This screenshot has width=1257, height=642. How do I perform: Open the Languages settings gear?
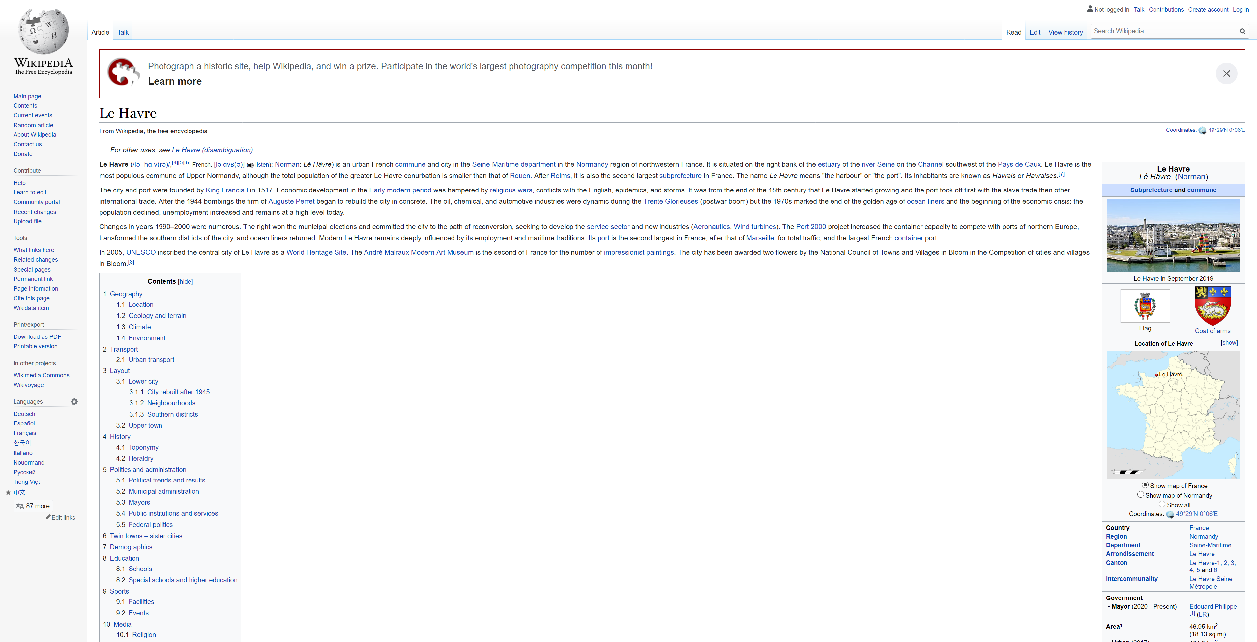(x=74, y=402)
